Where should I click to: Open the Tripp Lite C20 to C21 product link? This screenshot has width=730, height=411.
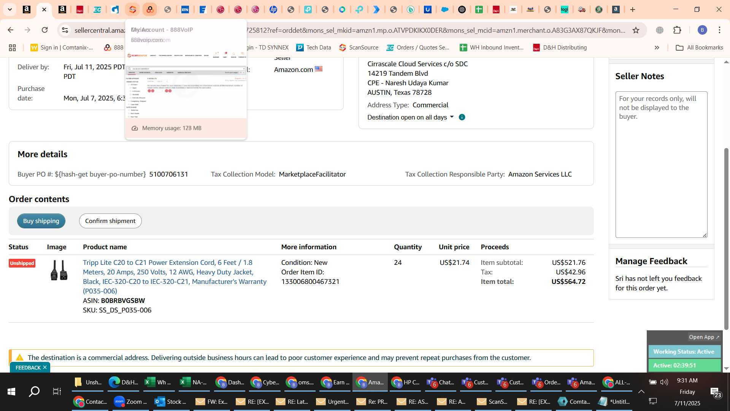pos(175,277)
